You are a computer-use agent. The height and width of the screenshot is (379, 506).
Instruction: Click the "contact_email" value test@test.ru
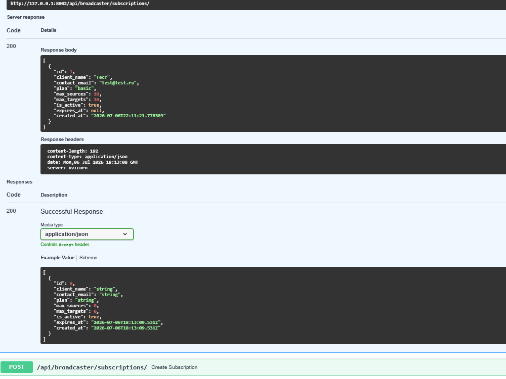tap(118, 83)
